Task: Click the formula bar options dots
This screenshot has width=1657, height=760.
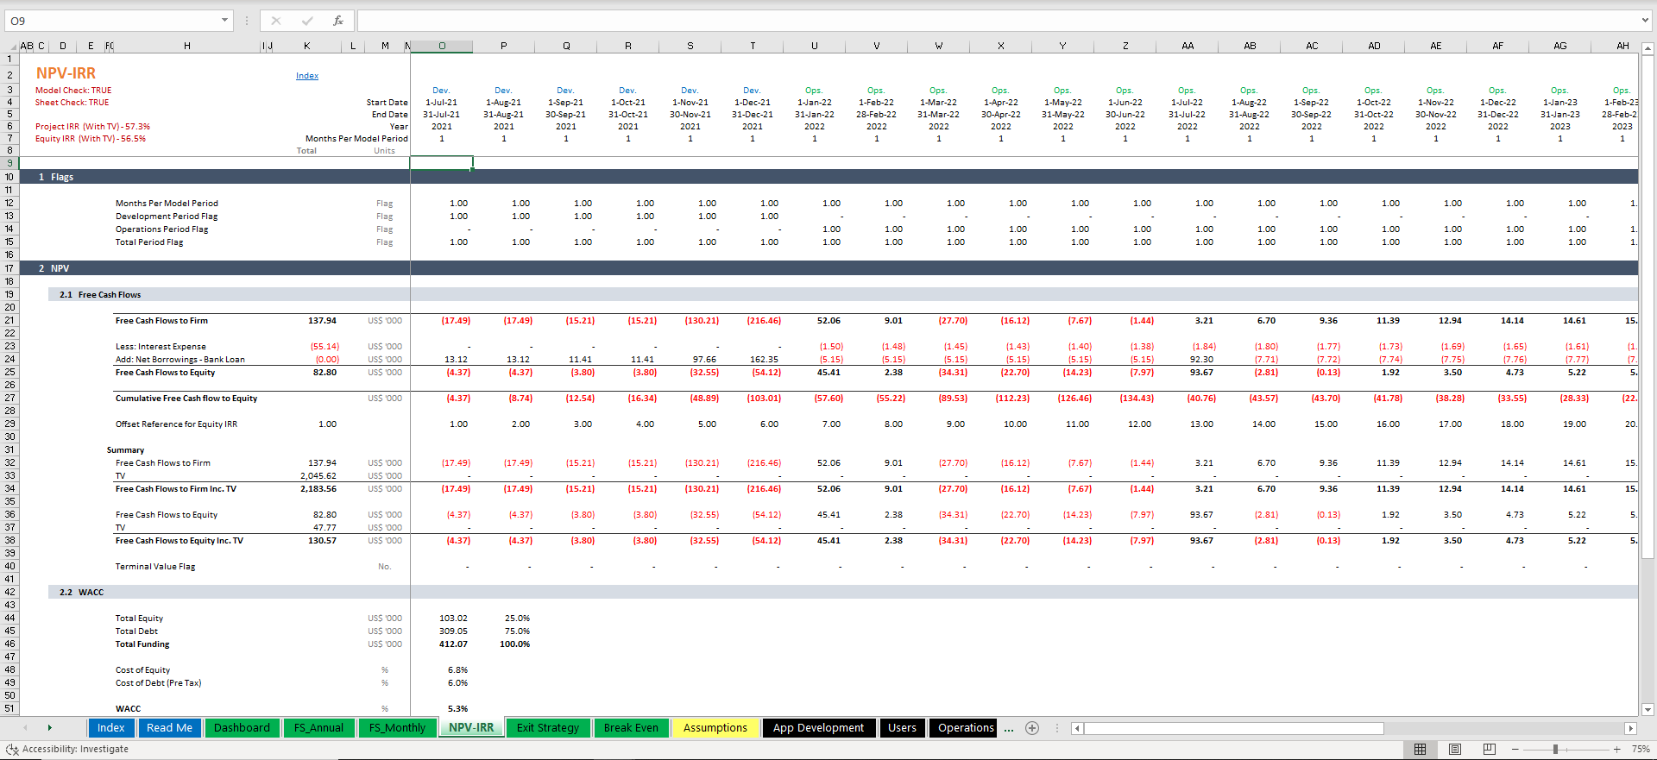Action: pyautogui.click(x=247, y=21)
